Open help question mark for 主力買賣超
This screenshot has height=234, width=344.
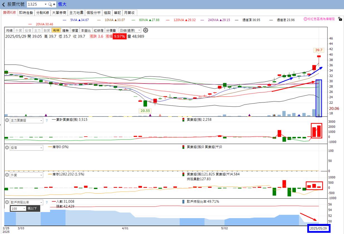[x=47, y=120]
